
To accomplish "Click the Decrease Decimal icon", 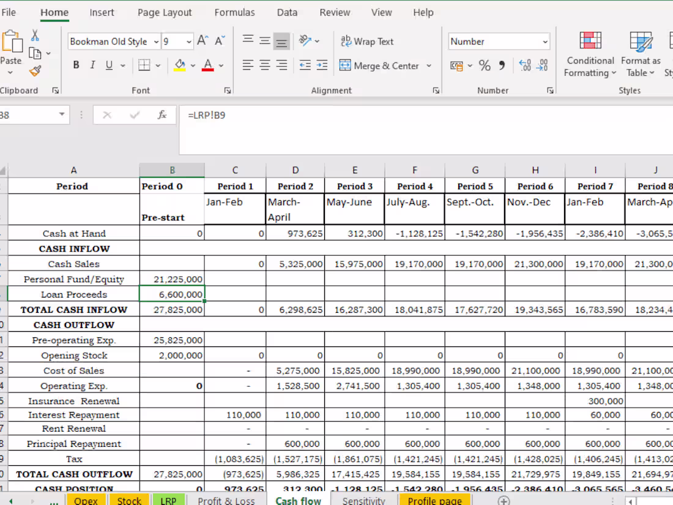I will tap(541, 64).
